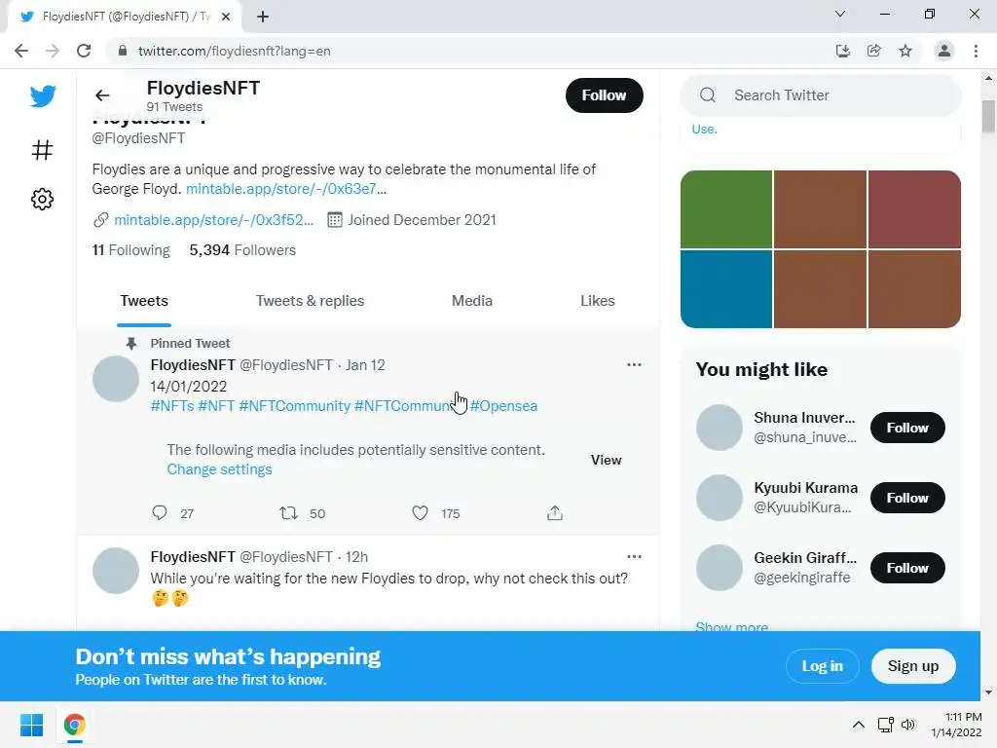Open the taskbar clock and date
Image resolution: width=997 pixels, height=748 pixels.
(x=956, y=725)
